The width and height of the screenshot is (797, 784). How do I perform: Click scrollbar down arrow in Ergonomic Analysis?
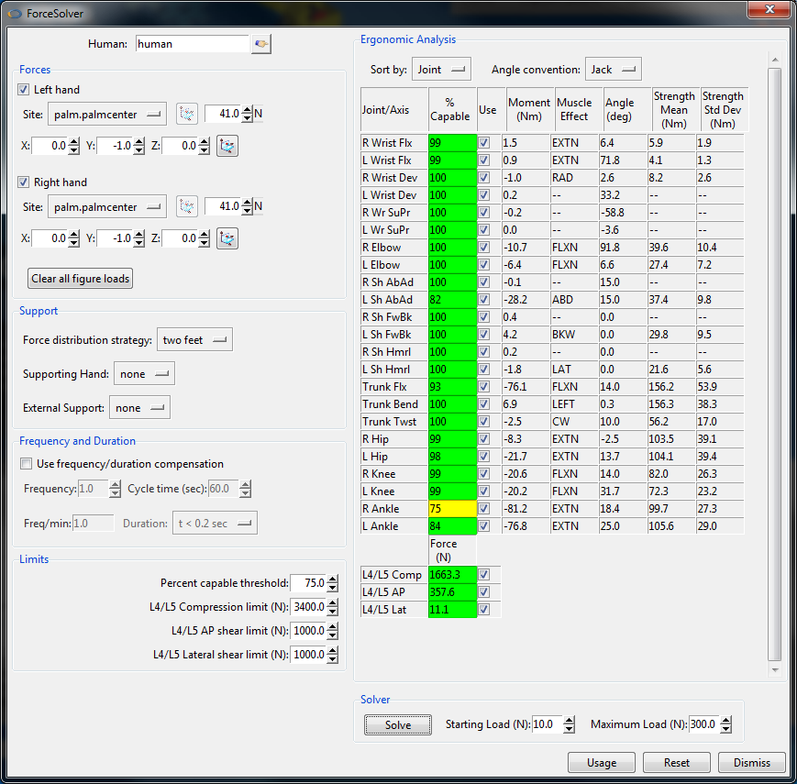tap(775, 669)
